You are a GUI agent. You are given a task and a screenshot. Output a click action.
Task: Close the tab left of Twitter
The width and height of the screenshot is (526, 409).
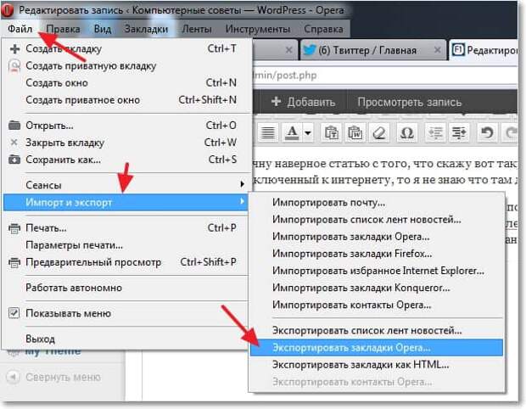coord(288,50)
